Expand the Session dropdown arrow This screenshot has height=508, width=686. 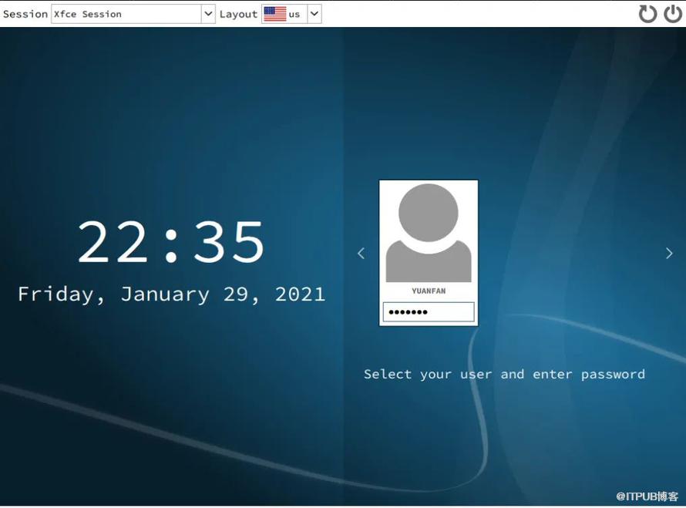[x=208, y=14]
